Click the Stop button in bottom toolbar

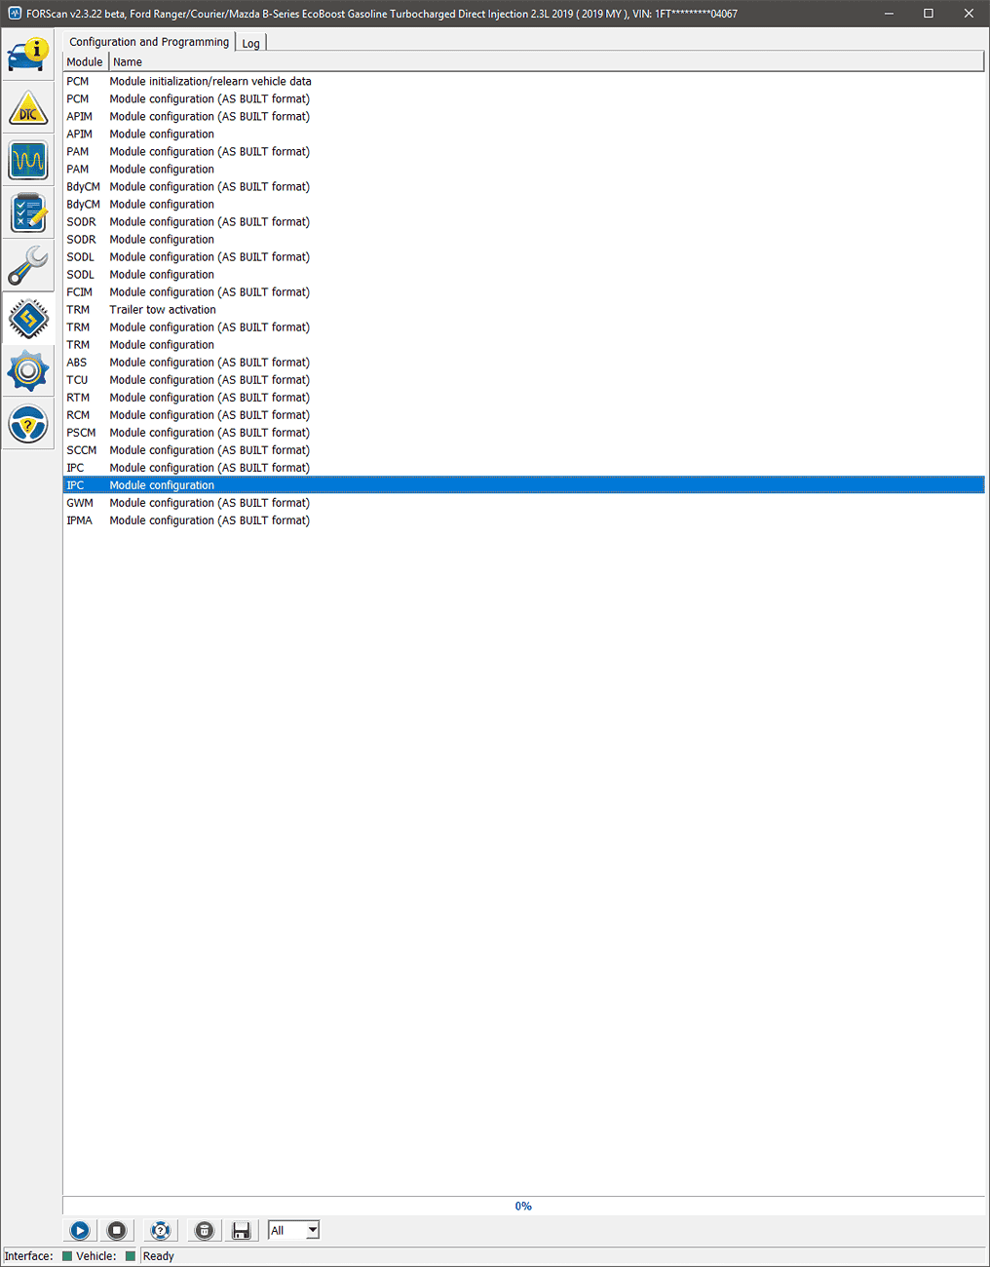[x=117, y=1231]
